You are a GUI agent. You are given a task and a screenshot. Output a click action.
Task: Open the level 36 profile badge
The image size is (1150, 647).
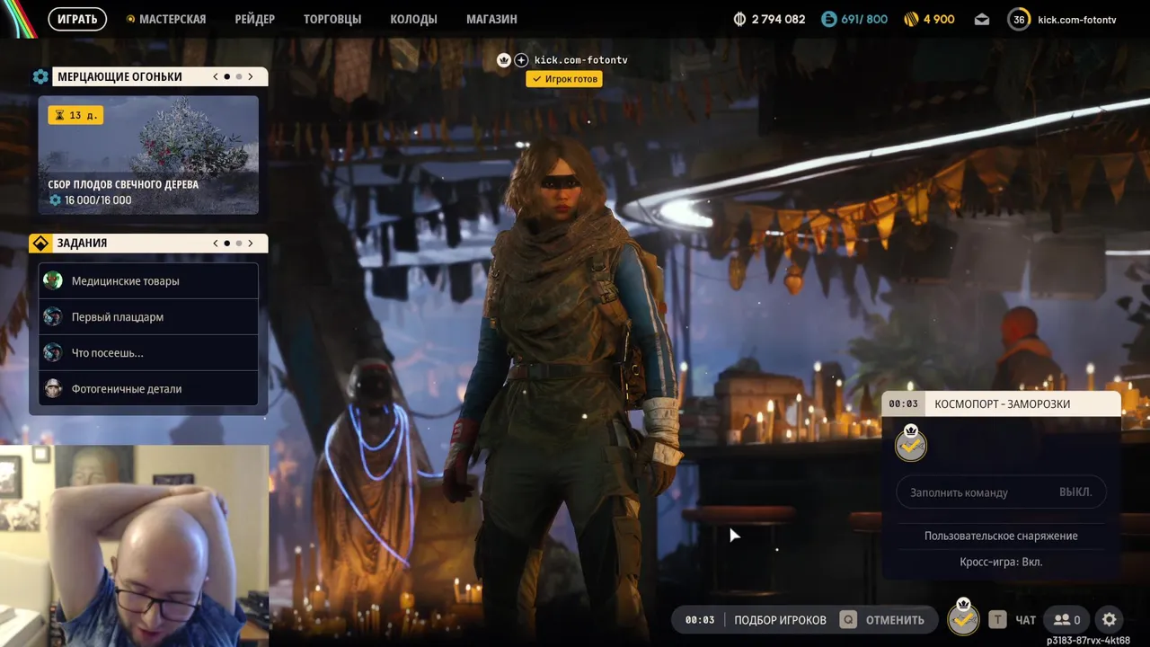click(x=1018, y=19)
